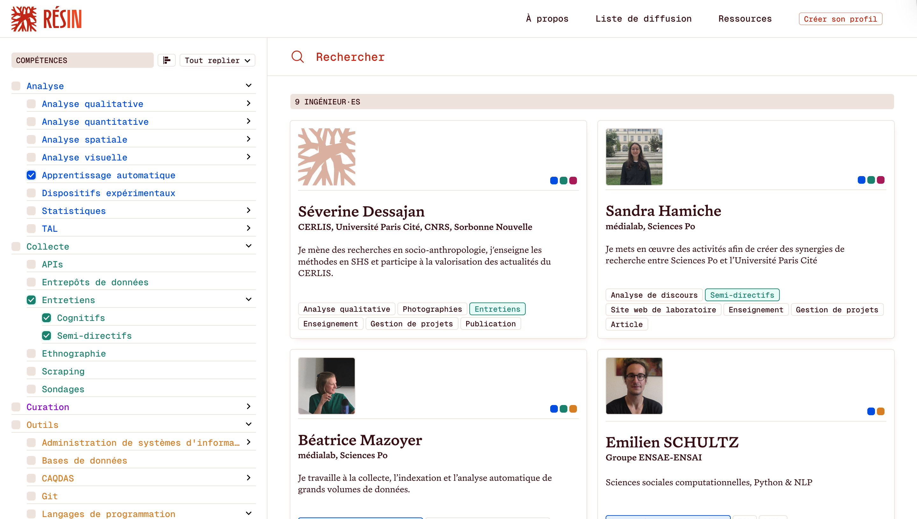Click the Créer son profil button
The image size is (917, 519).
pos(840,19)
